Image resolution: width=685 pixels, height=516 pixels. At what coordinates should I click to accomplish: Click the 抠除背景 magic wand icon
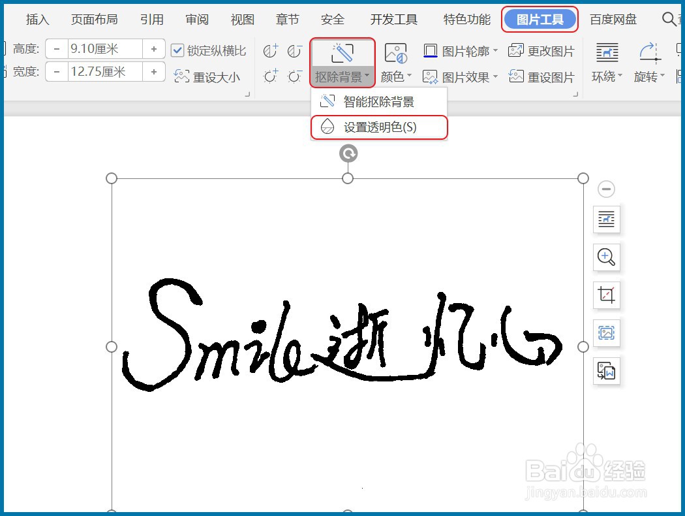tap(342, 52)
